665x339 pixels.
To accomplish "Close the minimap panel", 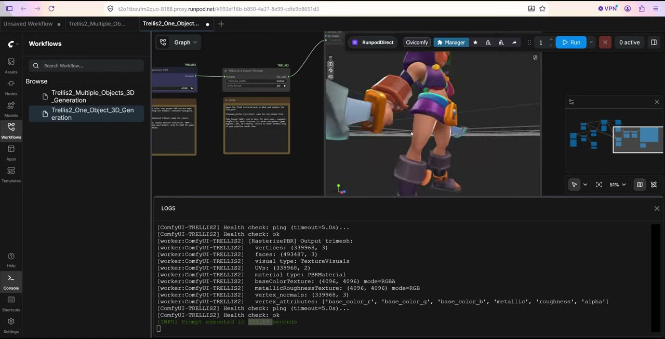I will [x=657, y=102].
